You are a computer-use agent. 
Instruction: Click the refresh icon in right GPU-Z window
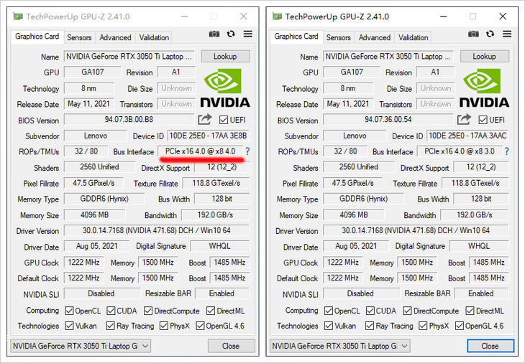coord(490,34)
